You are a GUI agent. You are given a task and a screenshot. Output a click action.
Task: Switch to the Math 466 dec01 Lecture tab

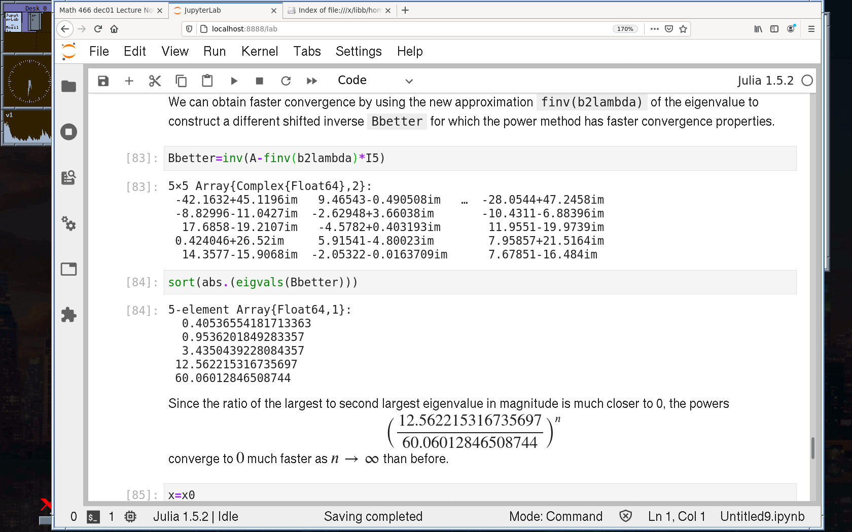pos(106,10)
